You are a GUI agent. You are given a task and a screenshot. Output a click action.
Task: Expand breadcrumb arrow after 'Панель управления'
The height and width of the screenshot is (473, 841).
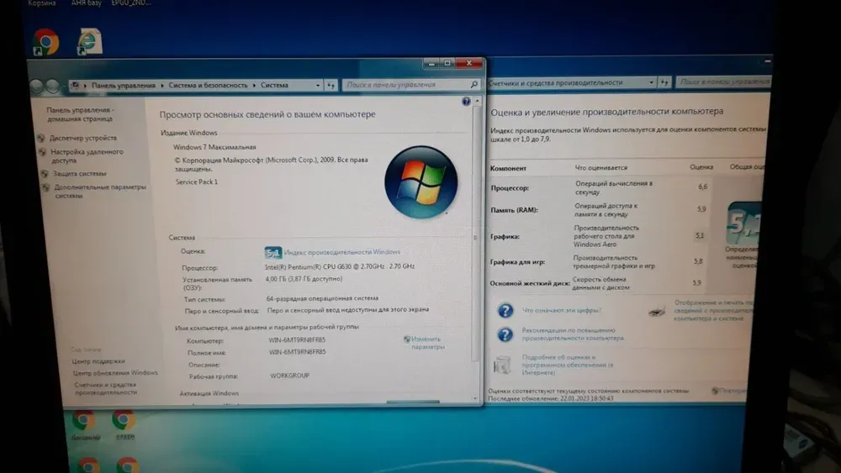click(162, 86)
